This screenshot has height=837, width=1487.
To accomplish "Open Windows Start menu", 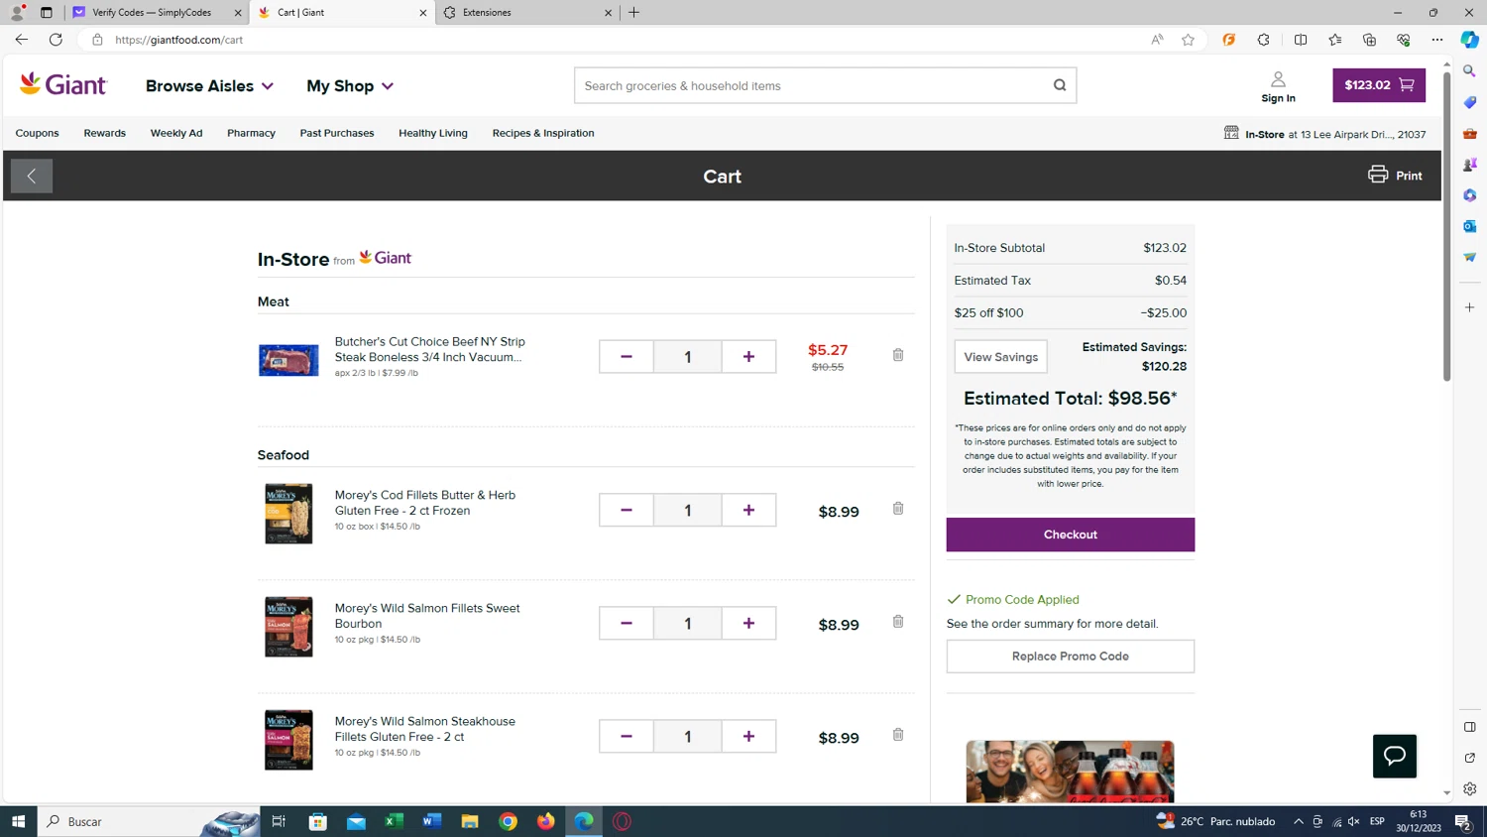I will 18,821.
